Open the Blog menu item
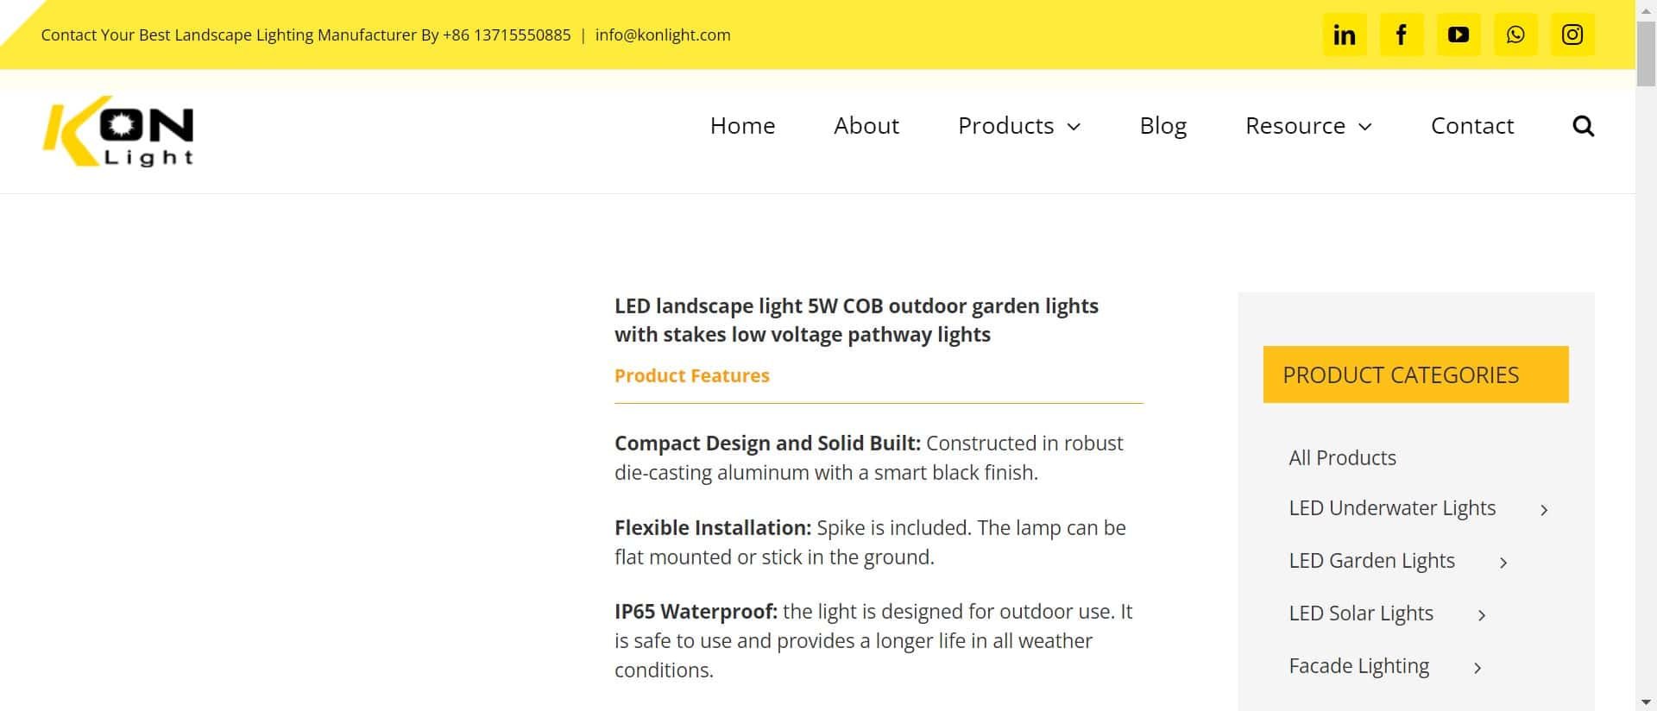 coord(1162,126)
